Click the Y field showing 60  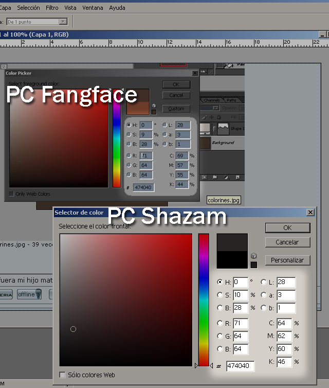tap(284, 349)
